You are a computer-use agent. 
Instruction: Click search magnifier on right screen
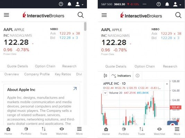[178, 15]
